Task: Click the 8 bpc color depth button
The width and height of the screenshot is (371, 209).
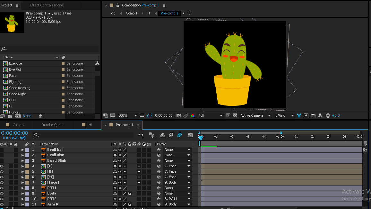Action: (x=27, y=116)
